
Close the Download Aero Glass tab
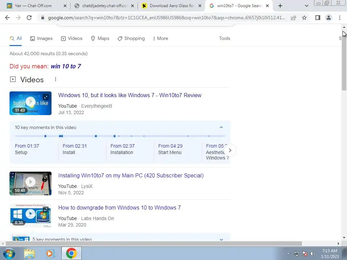coord(200,6)
